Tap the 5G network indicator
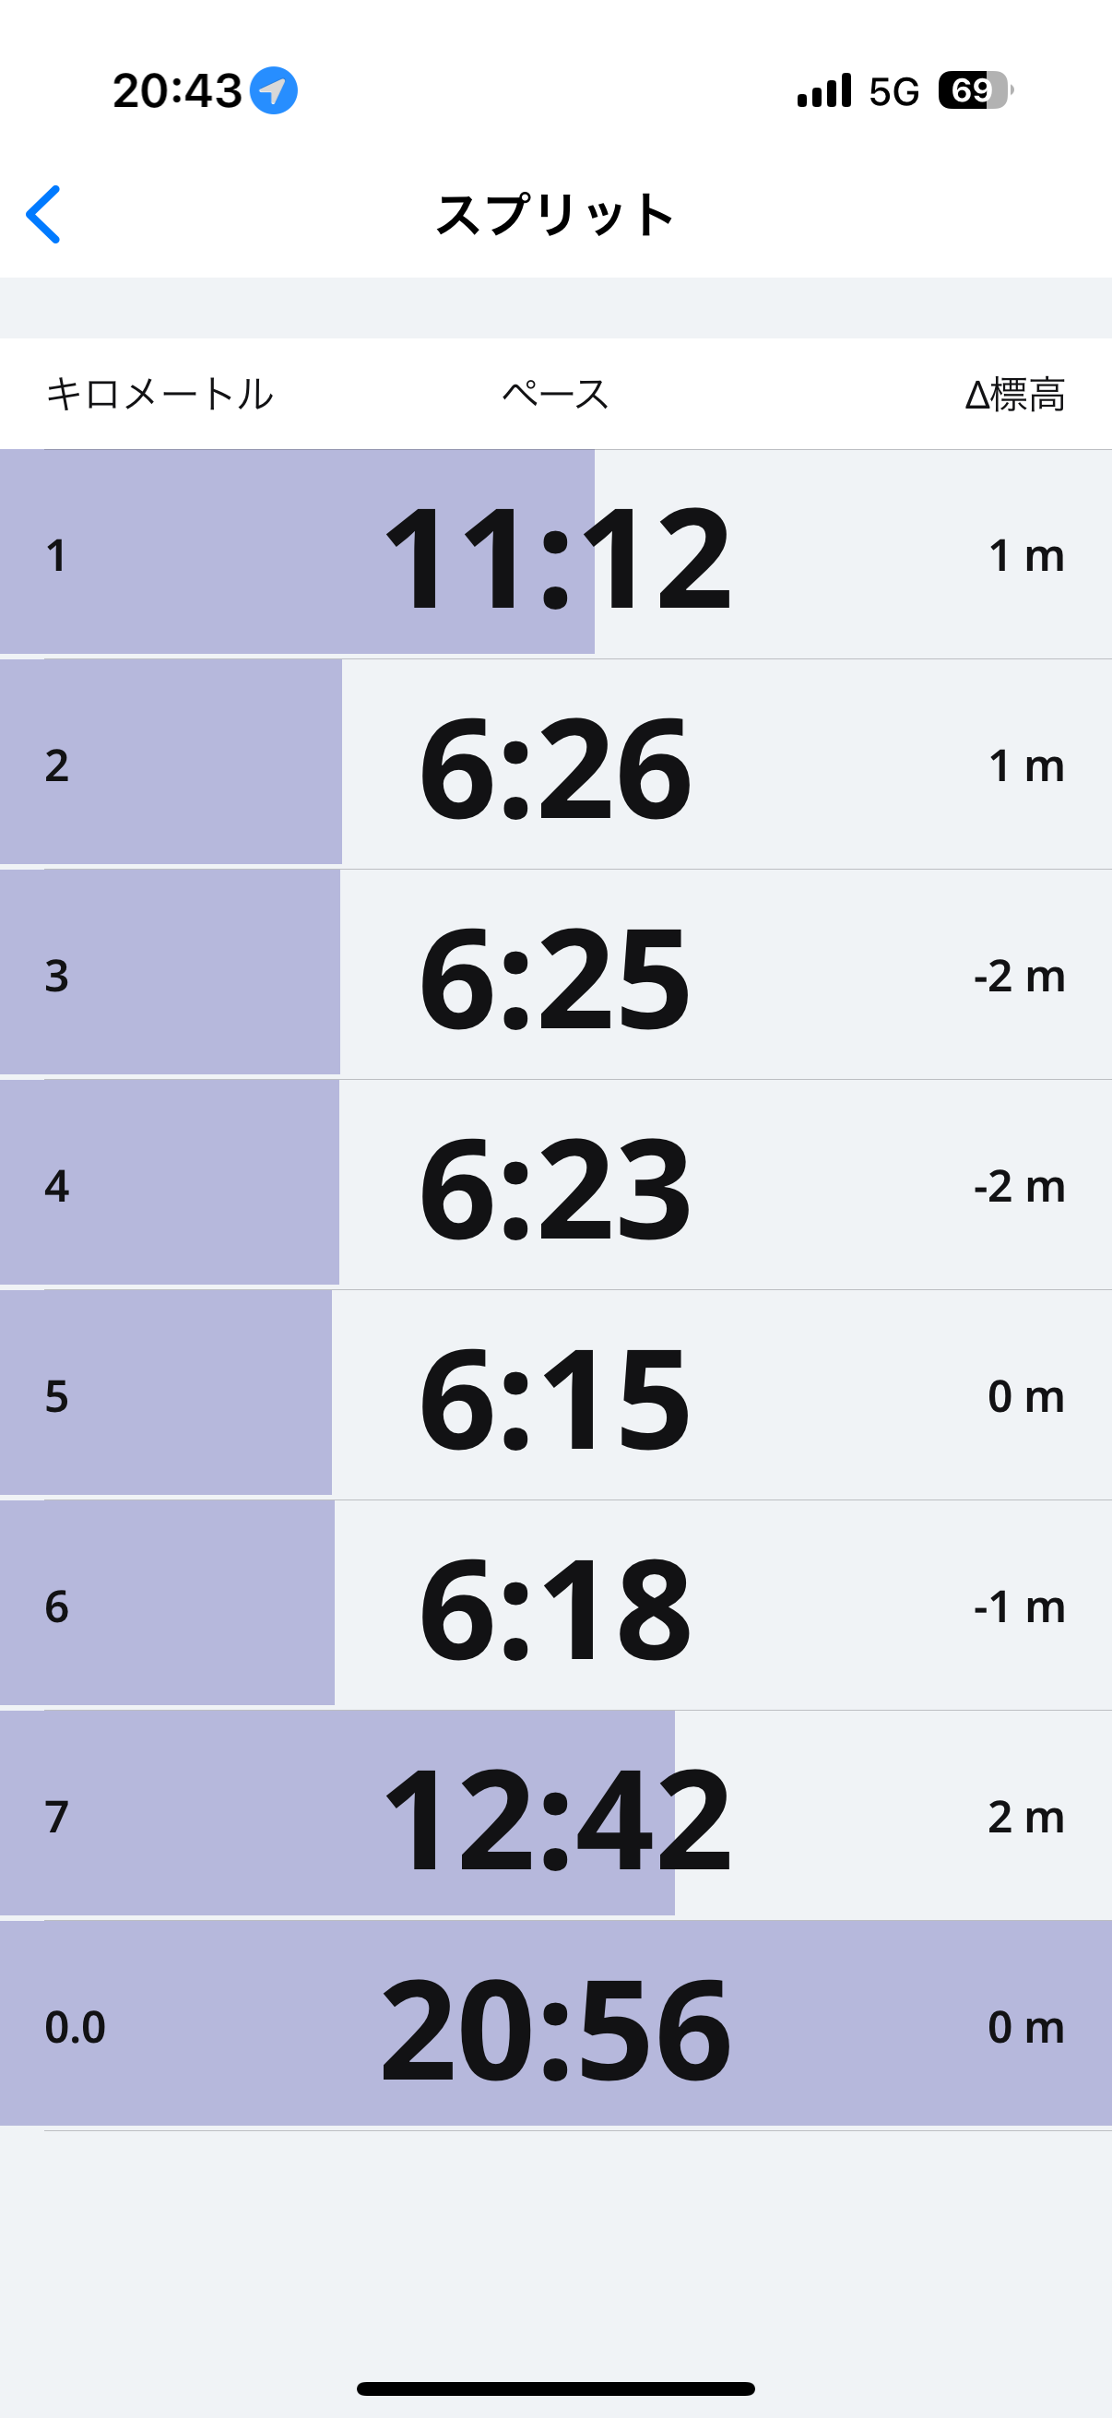Image resolution: width=1112 pixels, height=2418 pixels. point(893,91)
